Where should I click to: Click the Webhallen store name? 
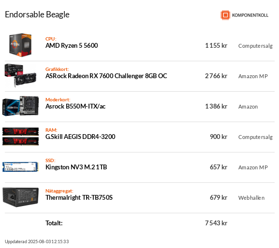pos(251,198)
